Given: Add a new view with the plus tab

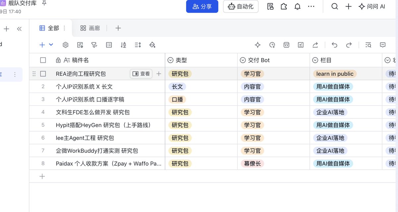Looking at the screenshot, I should [x=118, y=28].
